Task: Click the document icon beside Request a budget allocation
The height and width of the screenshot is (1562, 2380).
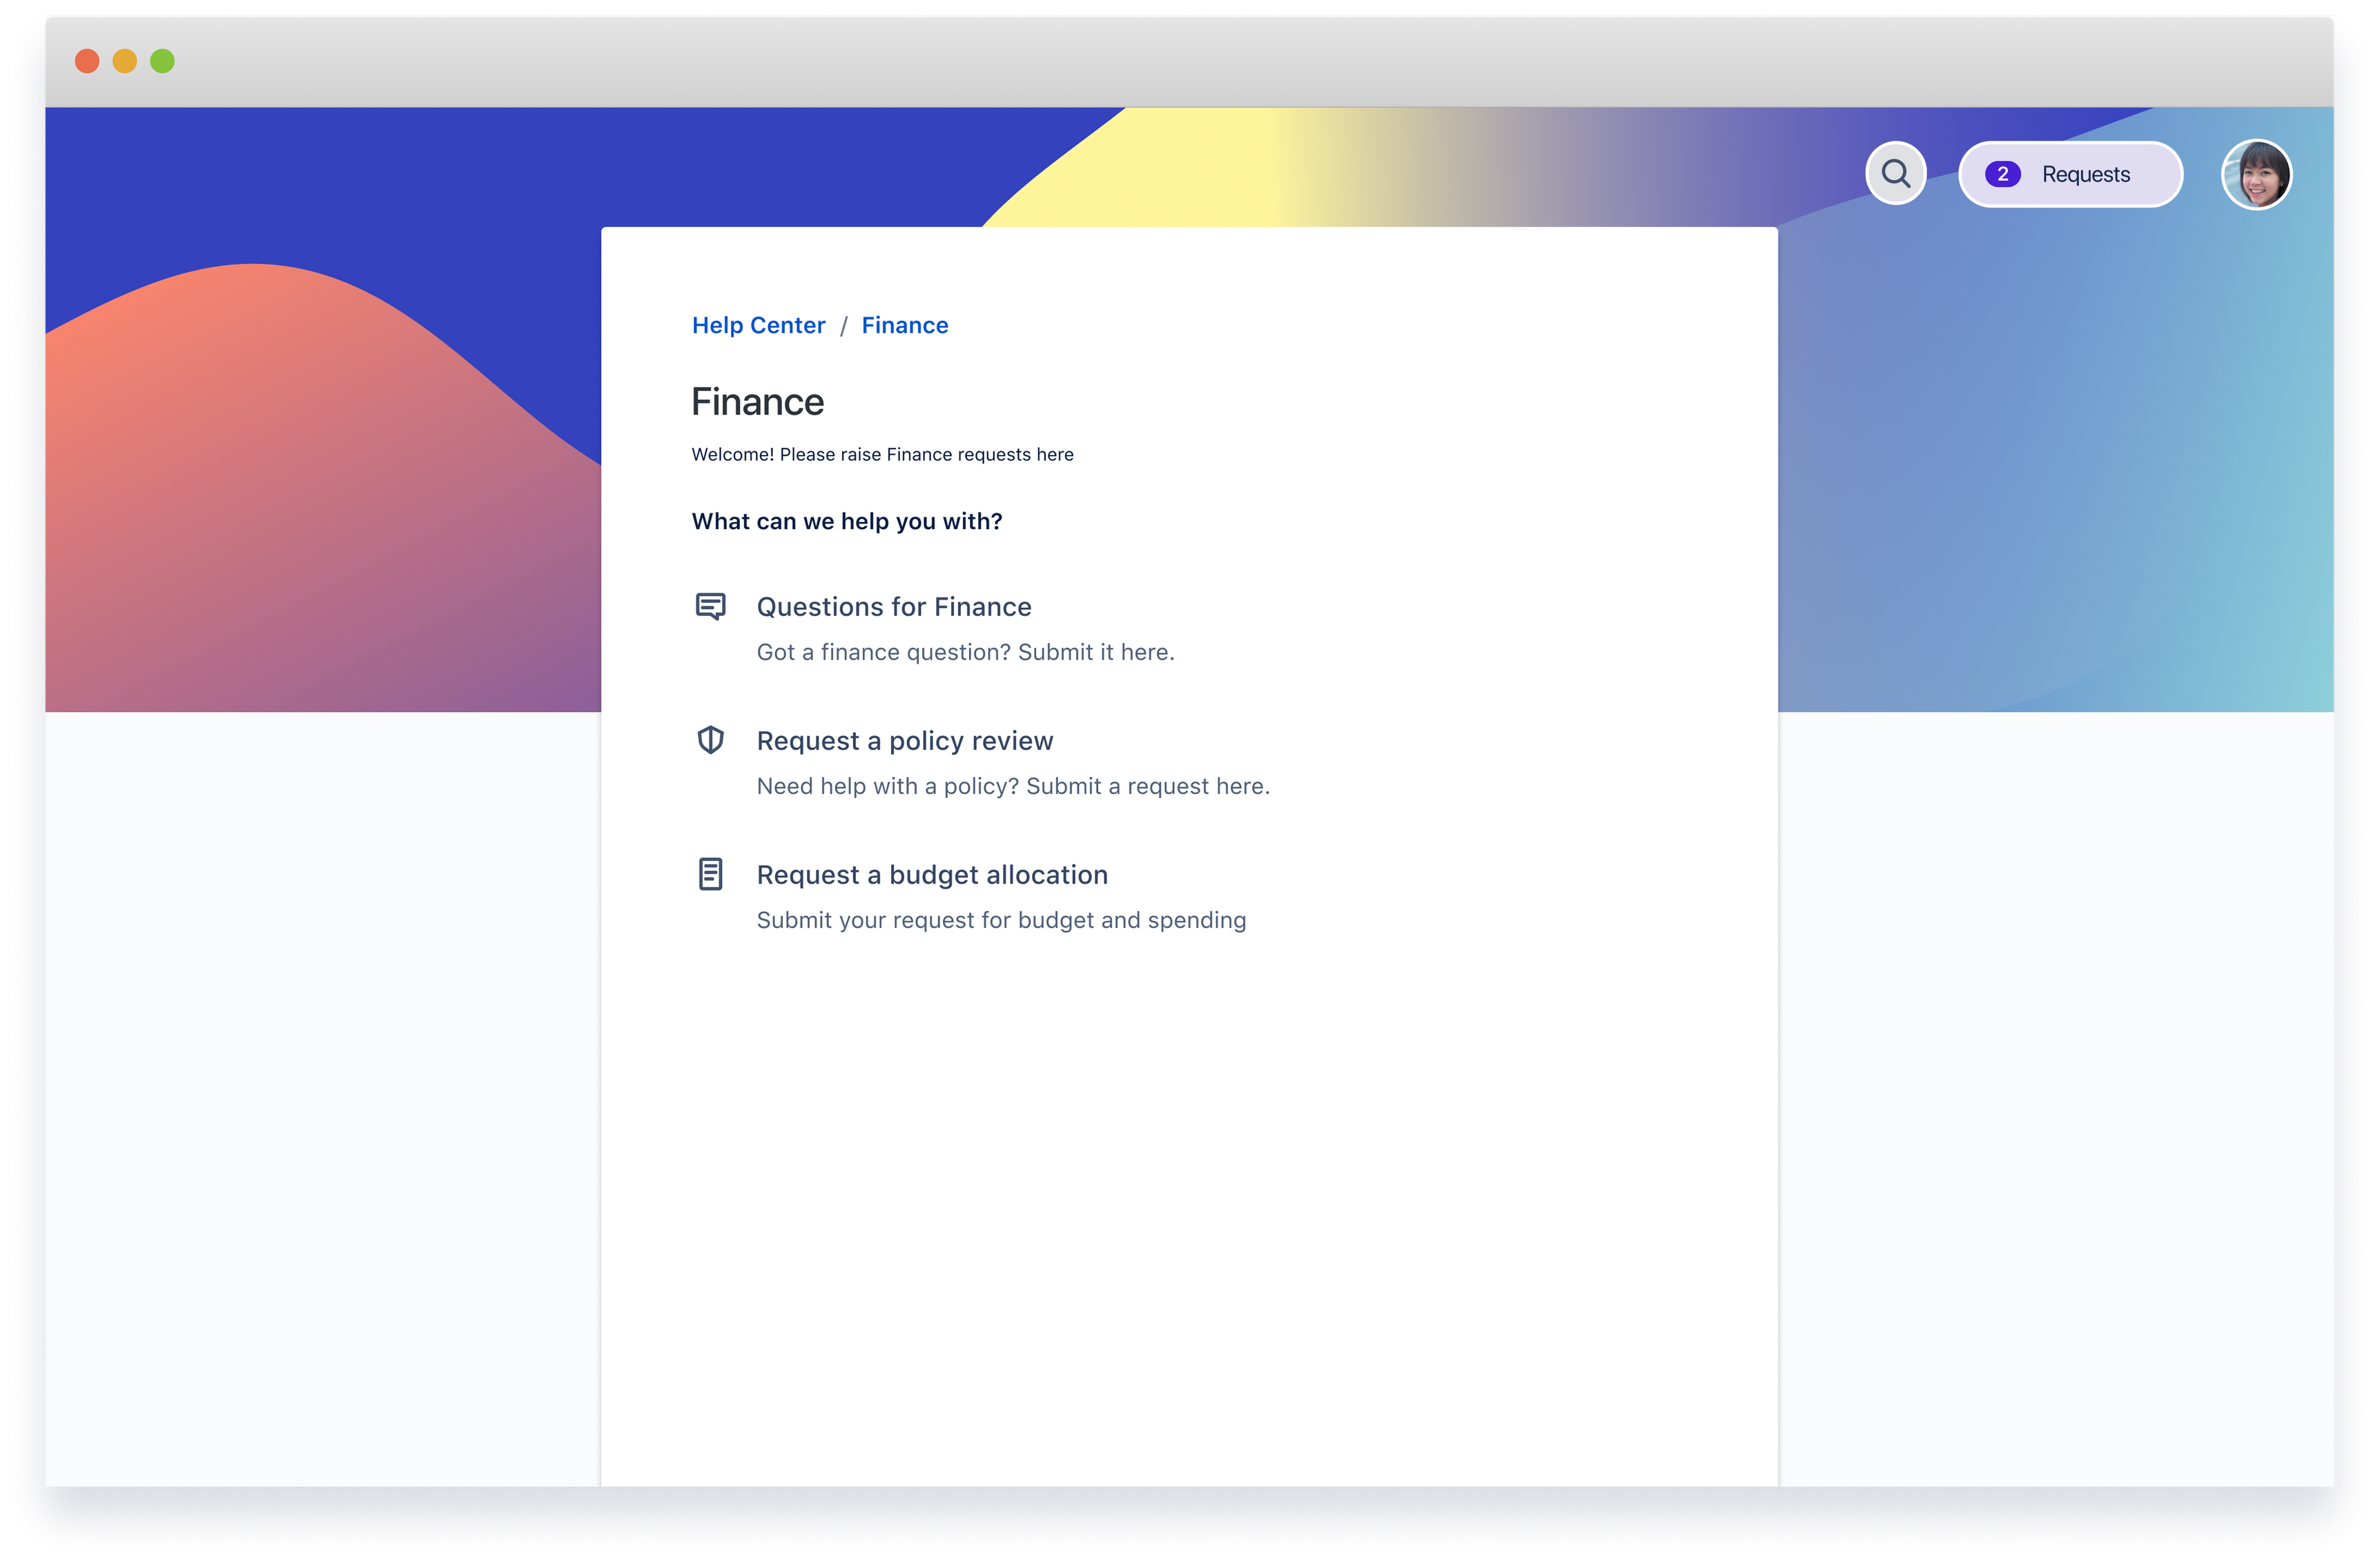Action: pyautogui.click(x=711, y=873)
